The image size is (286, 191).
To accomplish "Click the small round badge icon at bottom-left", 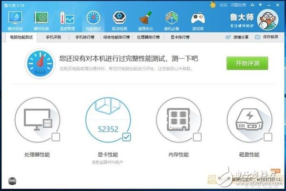I will click(12, 181).
